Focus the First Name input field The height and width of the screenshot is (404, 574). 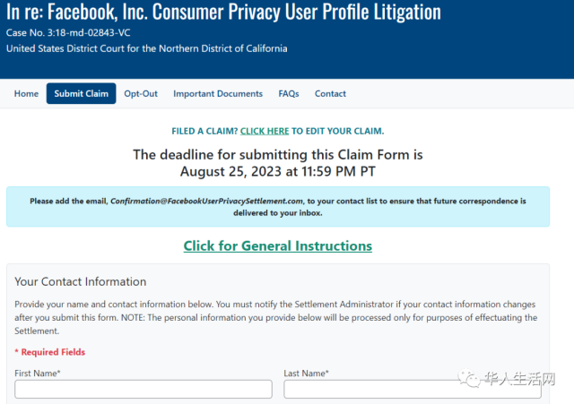[x=143, y=389]
